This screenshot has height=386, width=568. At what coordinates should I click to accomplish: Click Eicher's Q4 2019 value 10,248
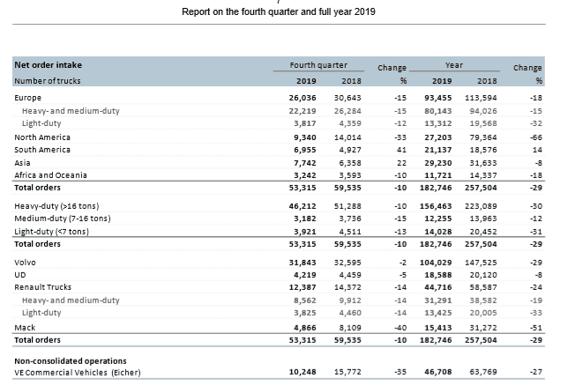point(303,372)
